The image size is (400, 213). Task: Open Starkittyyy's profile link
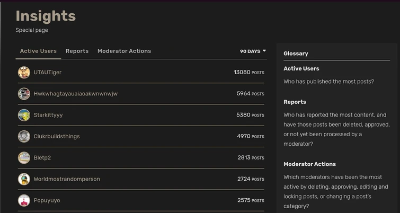click(x=48, y=115)
